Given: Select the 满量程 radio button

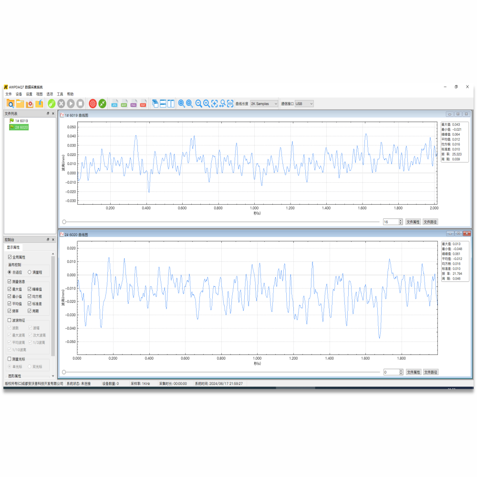Looking at the screenshot, I should 30,272.
